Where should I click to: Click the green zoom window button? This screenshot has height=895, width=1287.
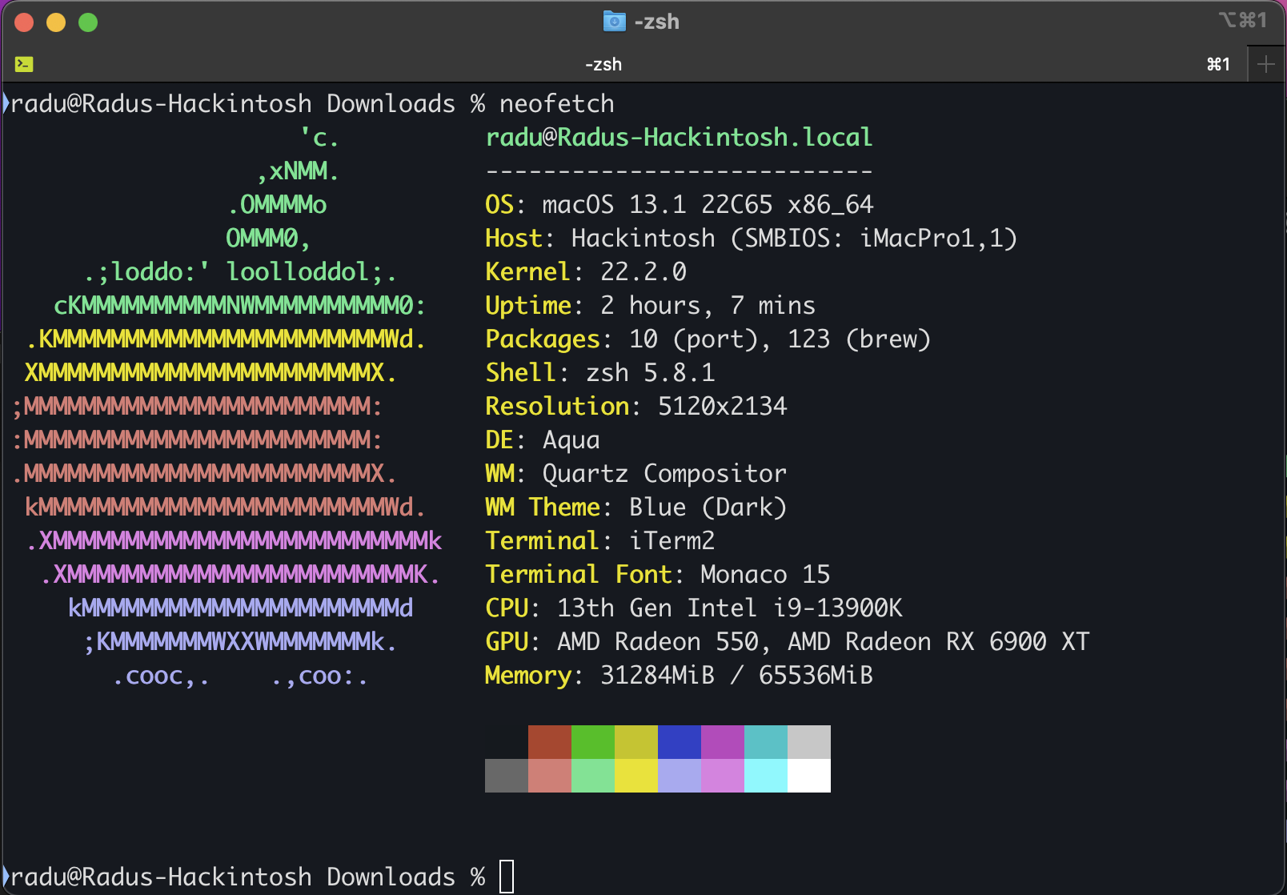point(88,22)
